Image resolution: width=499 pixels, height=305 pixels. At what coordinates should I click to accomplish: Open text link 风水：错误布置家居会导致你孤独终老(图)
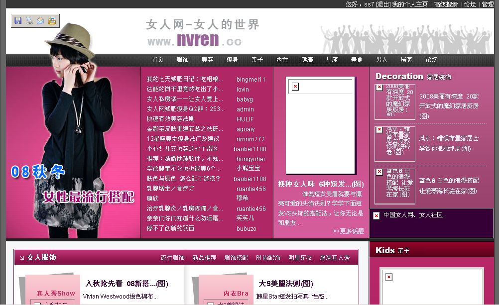click(x=449, y=143)
